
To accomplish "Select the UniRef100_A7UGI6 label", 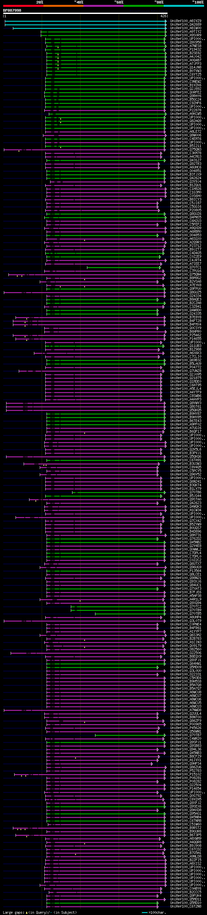I will click(x=186, y=428).
